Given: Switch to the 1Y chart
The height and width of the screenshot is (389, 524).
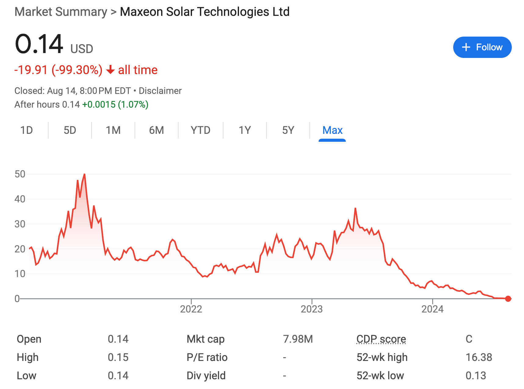Looking at the screenshot, I should [x=245, y=130].
